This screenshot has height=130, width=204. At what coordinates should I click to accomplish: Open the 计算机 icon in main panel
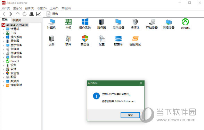click(x=51, y=24)
